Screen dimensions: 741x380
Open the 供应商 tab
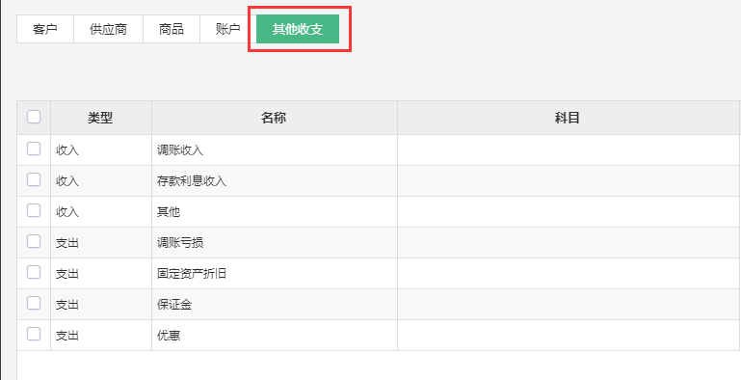108,29
